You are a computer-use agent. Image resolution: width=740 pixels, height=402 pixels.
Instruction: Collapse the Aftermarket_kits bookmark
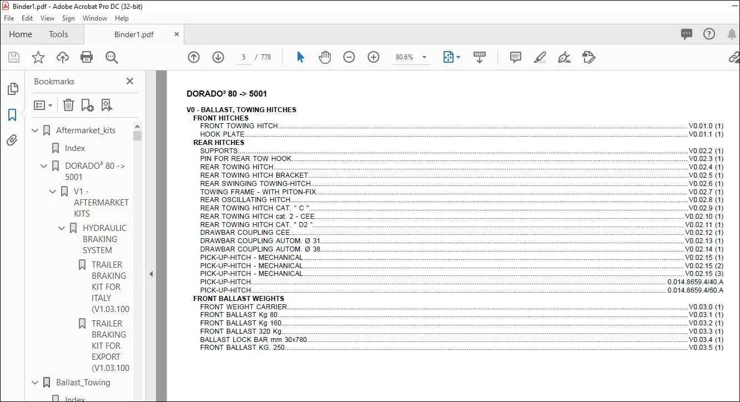click(35, 130)
